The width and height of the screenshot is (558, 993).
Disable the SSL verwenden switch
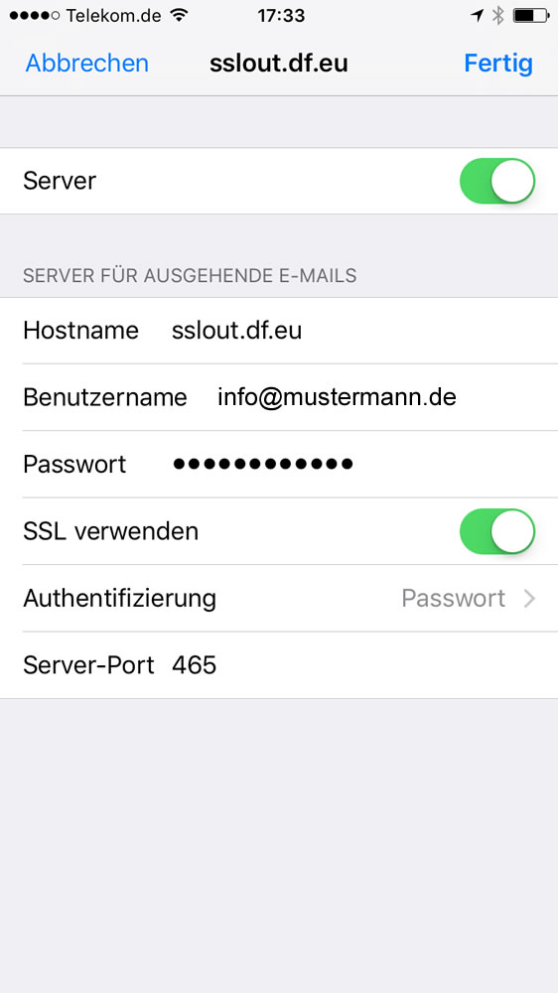[x=497, y=531]
